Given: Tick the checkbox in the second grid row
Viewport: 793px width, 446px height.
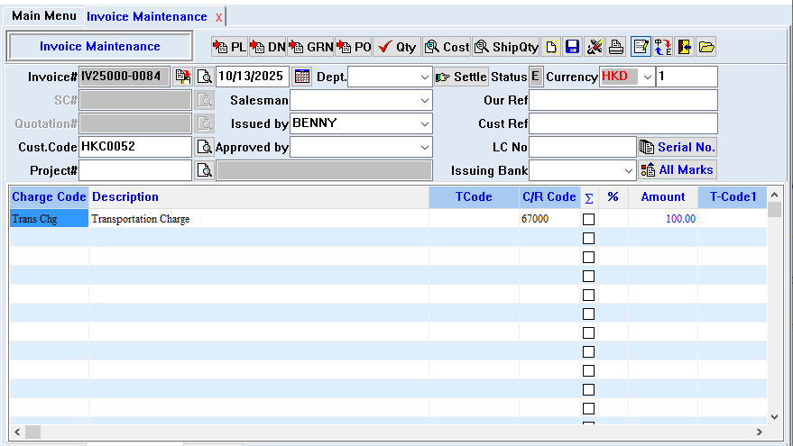Looking at the screenshot, I should (x=589, y=238).
